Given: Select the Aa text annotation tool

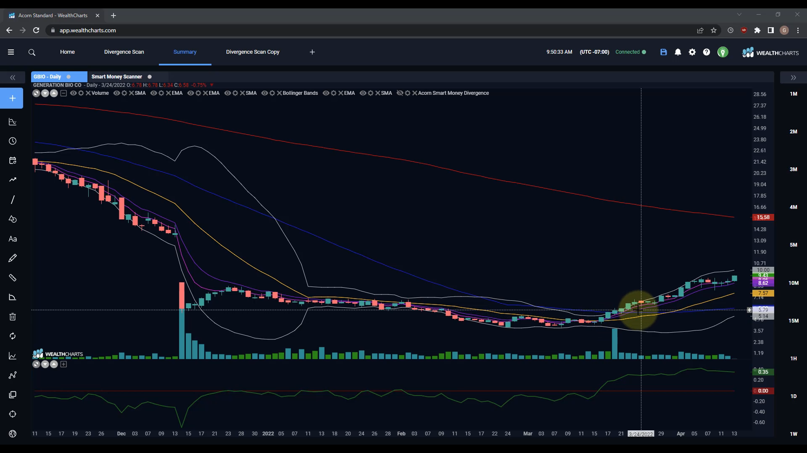Looking at the screenshot, I should click(13, 239).
